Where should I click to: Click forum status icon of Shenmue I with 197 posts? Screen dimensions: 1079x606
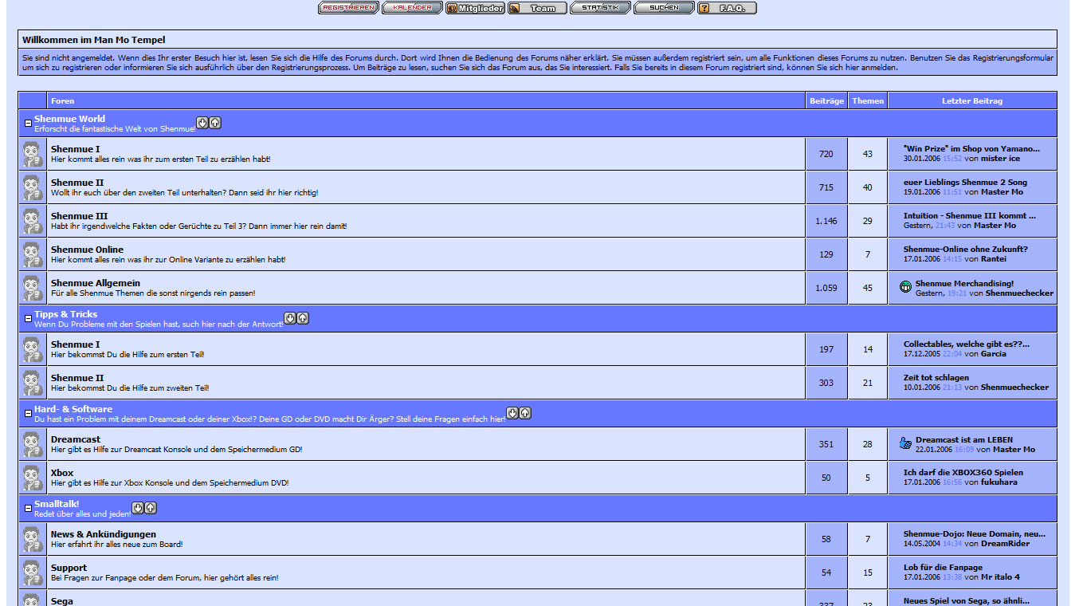click(x=32, y=349)
